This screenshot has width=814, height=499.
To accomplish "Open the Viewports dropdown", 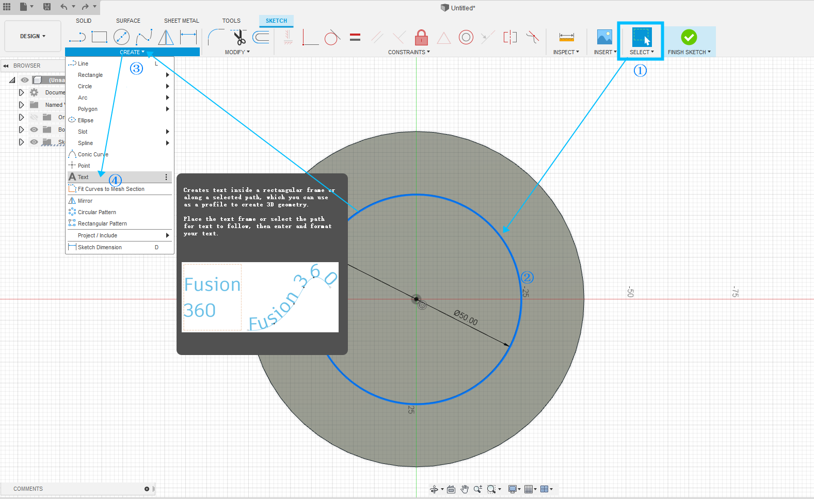I will click(546, 489).
